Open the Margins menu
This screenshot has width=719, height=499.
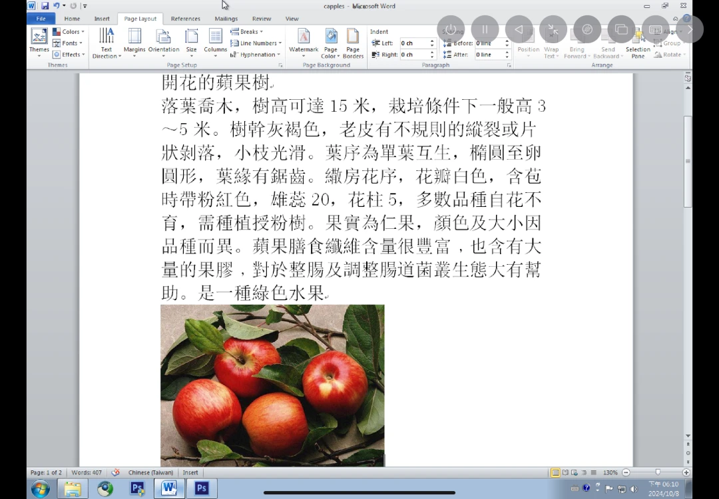tap(134, 43)
